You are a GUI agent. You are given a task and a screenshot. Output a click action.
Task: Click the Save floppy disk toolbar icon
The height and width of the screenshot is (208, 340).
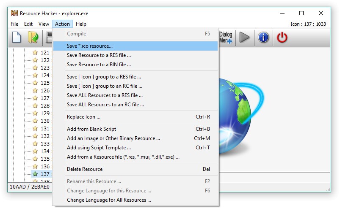click(x=49, y=38)
